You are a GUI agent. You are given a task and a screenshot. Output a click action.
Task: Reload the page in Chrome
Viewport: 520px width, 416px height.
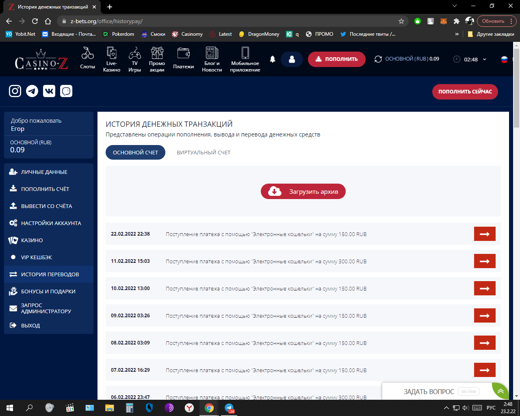tap(35, 21)
